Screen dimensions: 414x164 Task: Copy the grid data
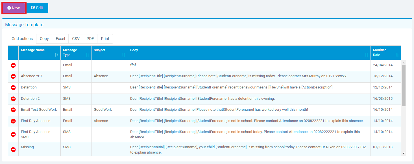[44, 39]
